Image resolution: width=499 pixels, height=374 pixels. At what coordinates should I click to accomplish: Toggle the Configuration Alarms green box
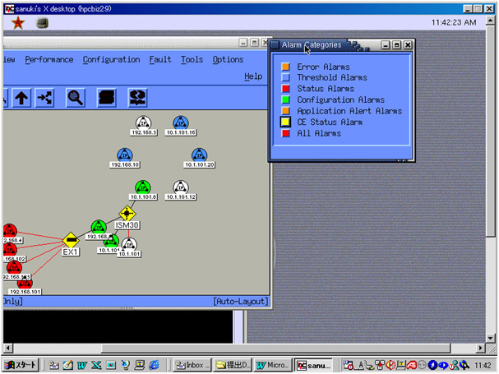click(x=285, y=100)
